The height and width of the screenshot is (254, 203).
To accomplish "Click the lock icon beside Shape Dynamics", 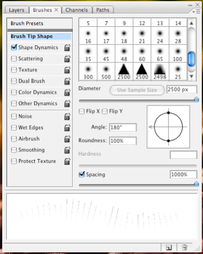I will click(x=67, y=47).
